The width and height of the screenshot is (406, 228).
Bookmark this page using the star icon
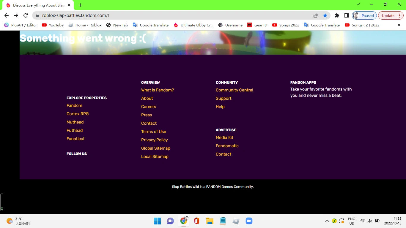tap(325, 15)
